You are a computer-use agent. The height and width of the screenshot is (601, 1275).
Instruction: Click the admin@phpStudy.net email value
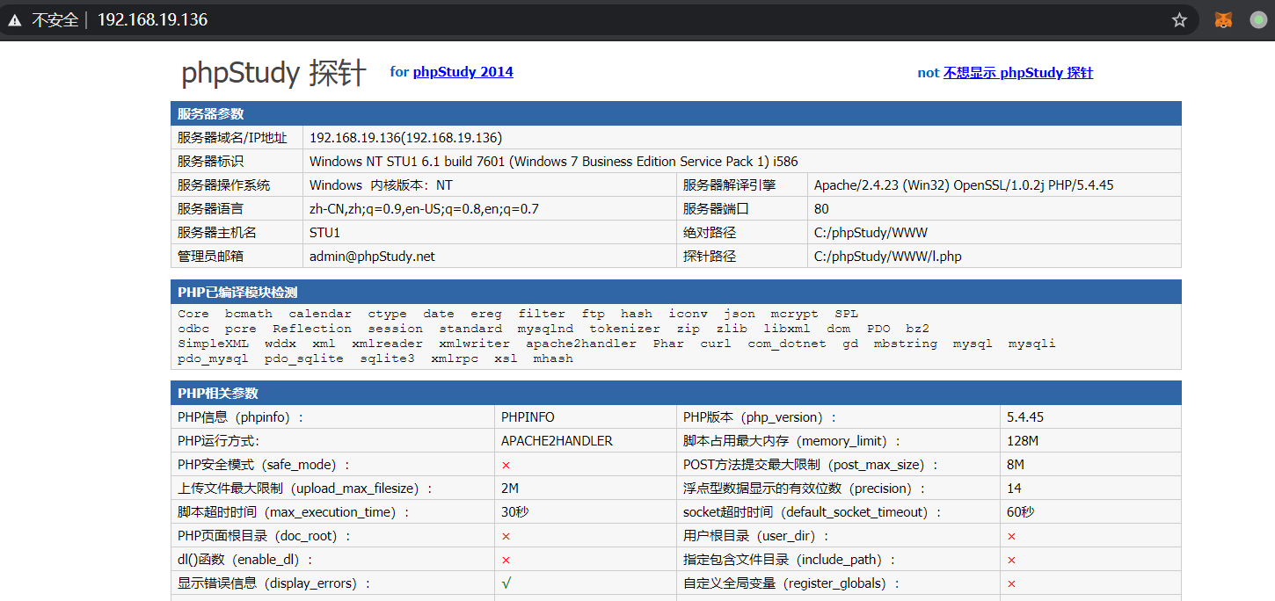(x=372, y=257)
